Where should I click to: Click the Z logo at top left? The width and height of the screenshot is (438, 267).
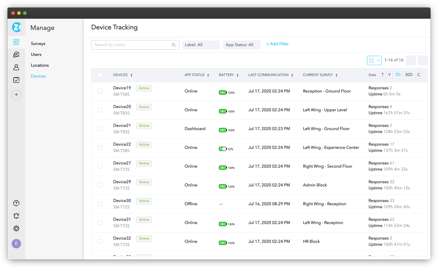coord(16,27)
